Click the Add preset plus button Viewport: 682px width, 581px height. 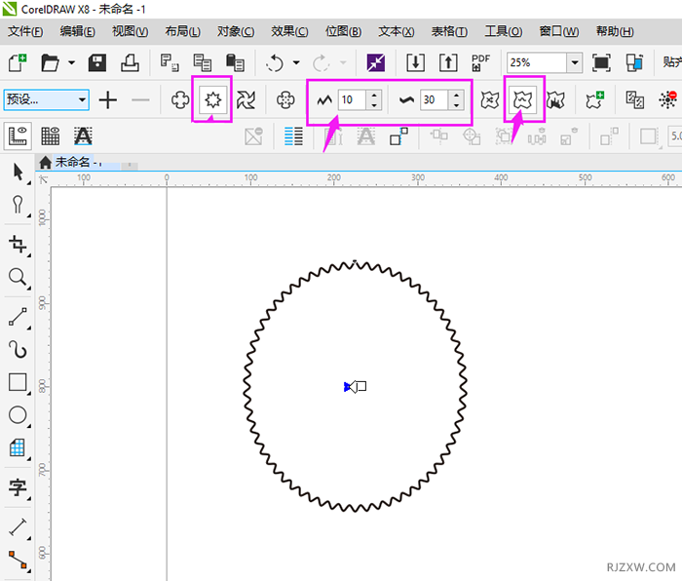pyautogui.click(x=108, y=99)
